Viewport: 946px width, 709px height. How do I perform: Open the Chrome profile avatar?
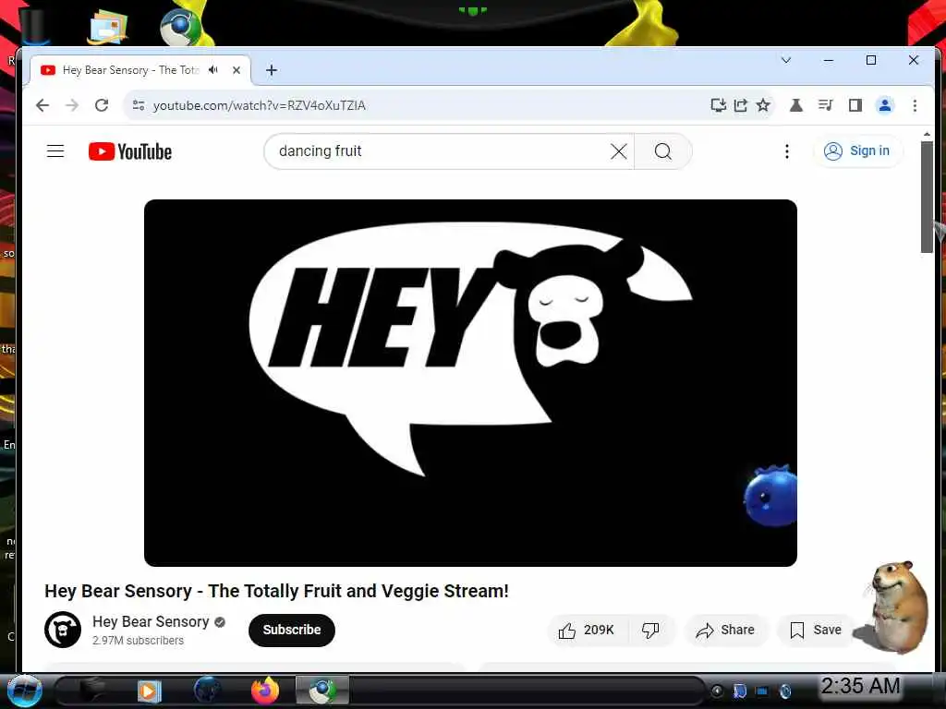pyautogui.click(x=884, y=105)
